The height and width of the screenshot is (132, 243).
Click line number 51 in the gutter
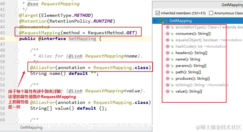pyautogui.click(x=3, y=68)
